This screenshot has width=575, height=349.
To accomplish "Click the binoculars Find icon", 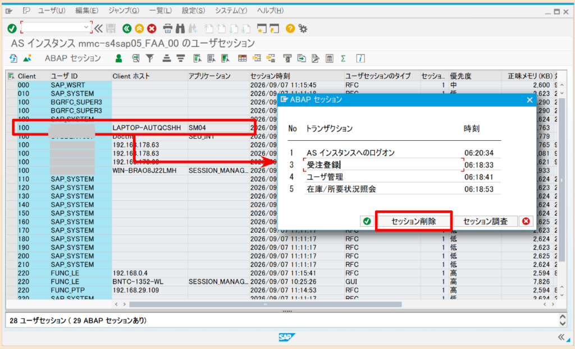I will coord(180,28).
